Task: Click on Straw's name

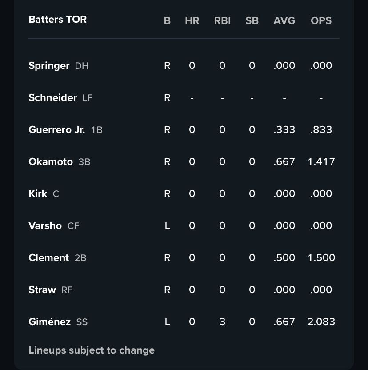Action: 42,290
